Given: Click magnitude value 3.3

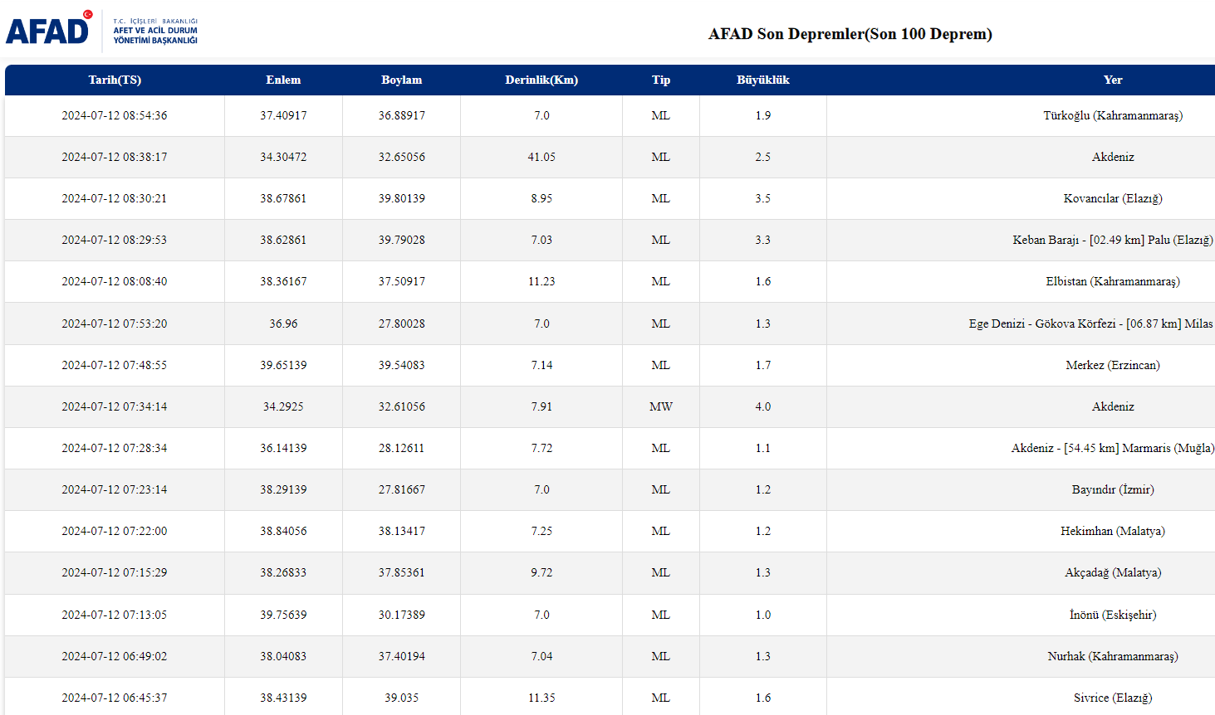Looking at the screenshot, I should (x=763, y=240).
